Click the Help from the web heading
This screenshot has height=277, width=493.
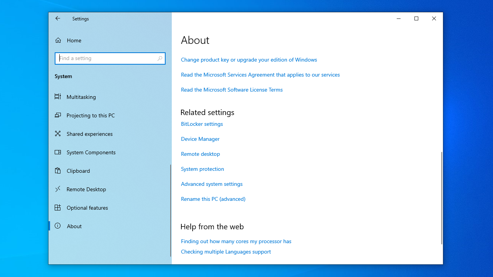pyautogui.click(x=212, y=227)
